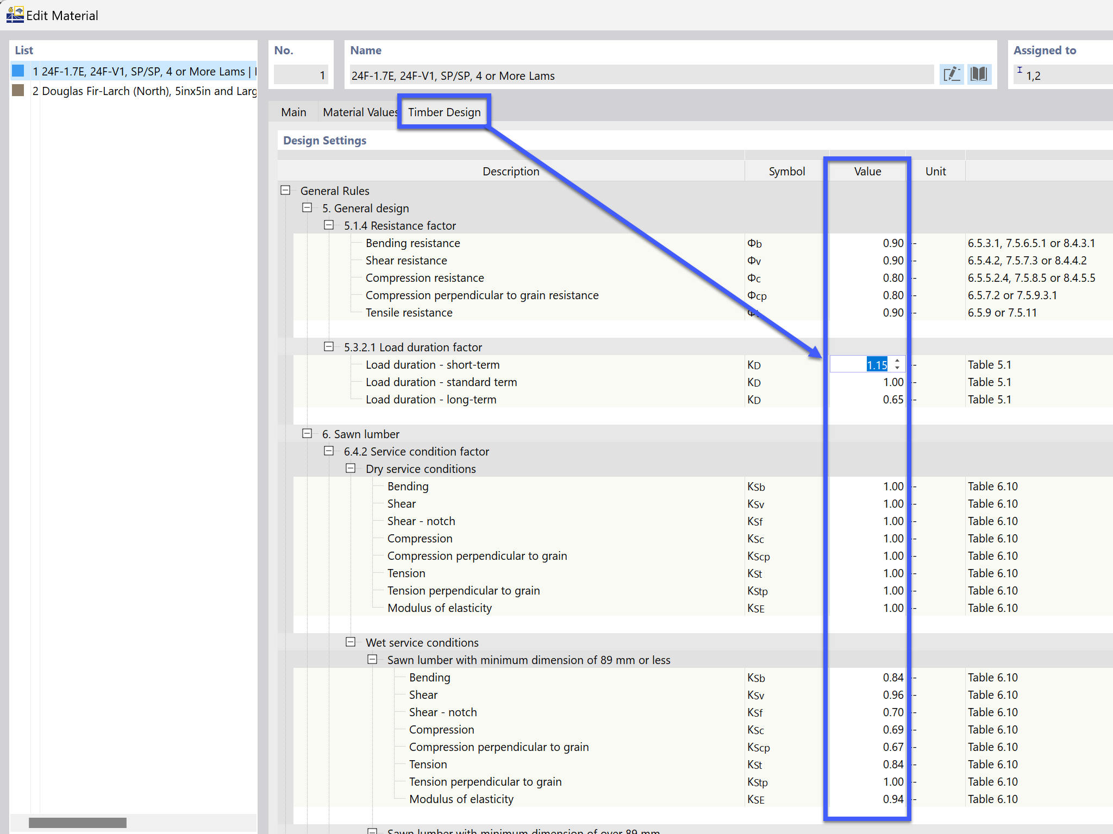Click brown swatch of Douglas Fir-Larch material

tap(18, 90)
